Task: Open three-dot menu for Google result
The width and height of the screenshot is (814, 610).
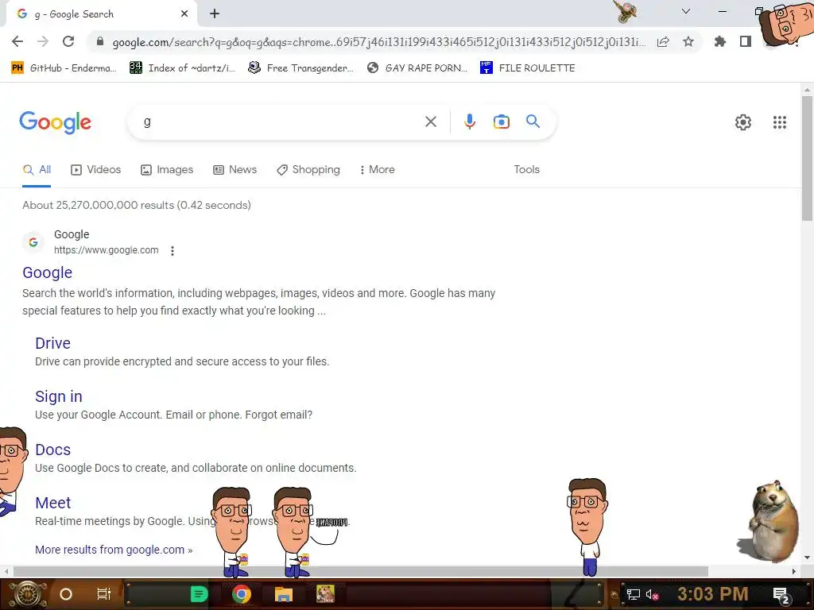Action: pyautogui.click(x=172, y=251)
